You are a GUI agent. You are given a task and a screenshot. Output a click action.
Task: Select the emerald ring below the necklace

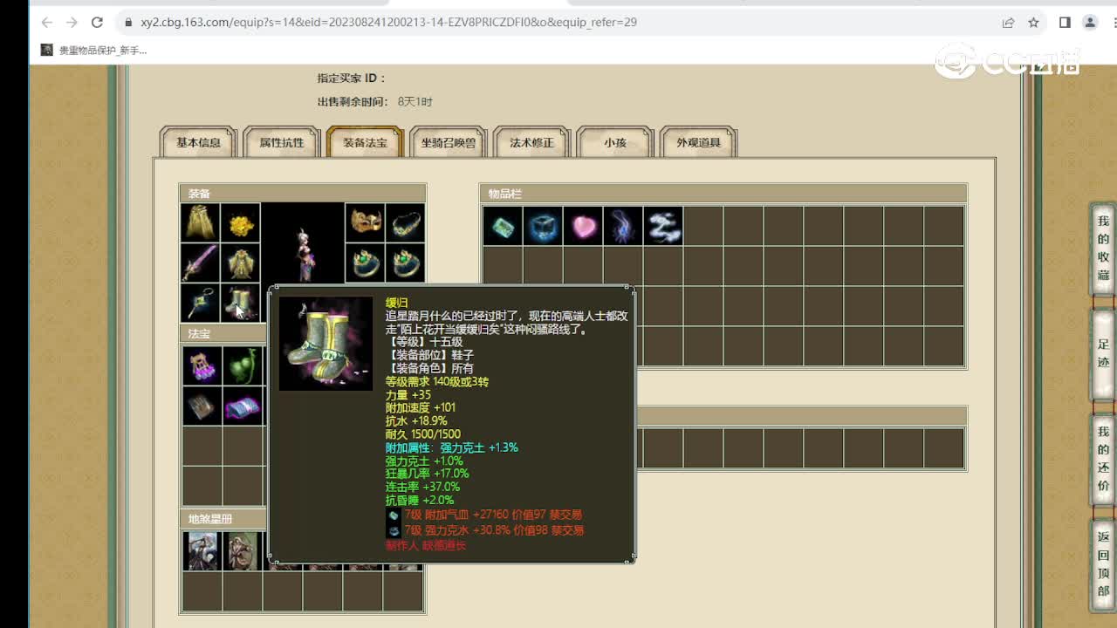405,263
